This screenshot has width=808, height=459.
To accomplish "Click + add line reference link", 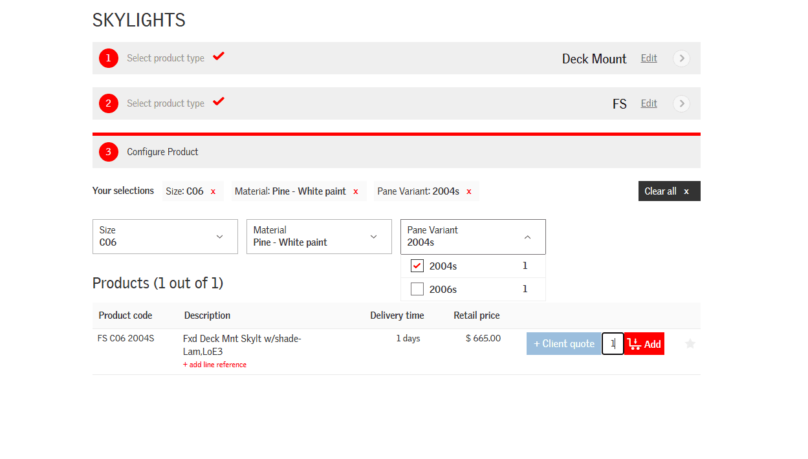I will (x=215, y=365).
